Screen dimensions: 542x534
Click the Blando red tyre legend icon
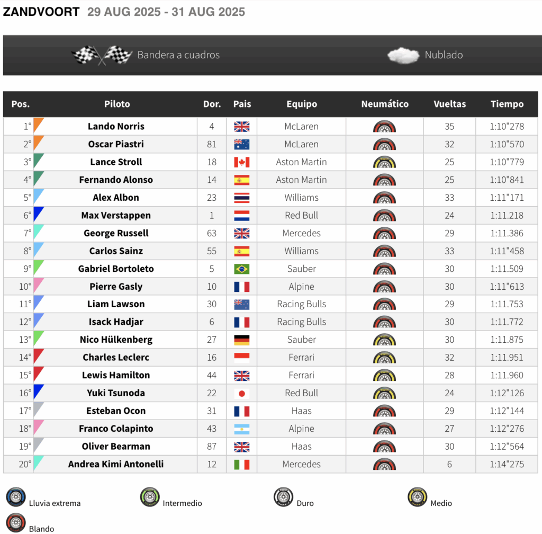[16, 522]
